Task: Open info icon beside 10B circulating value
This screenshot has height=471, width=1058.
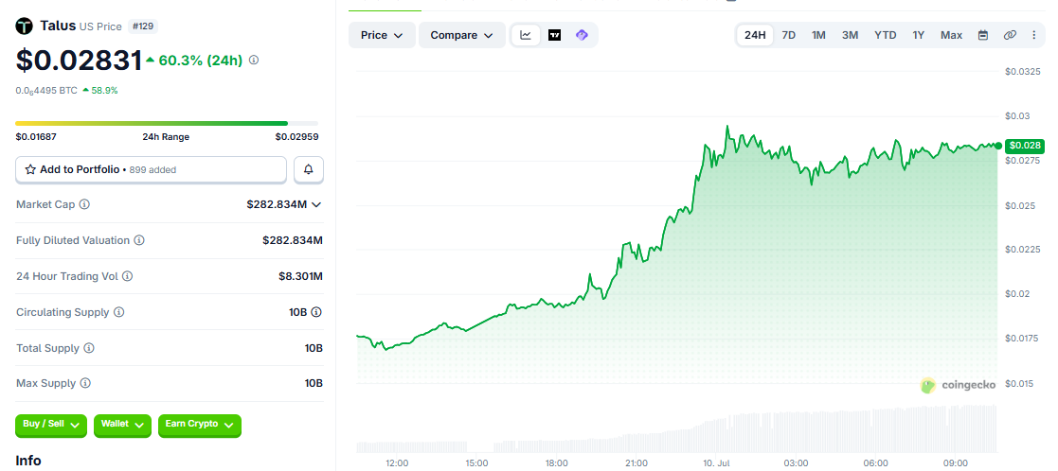Action: 316,312
